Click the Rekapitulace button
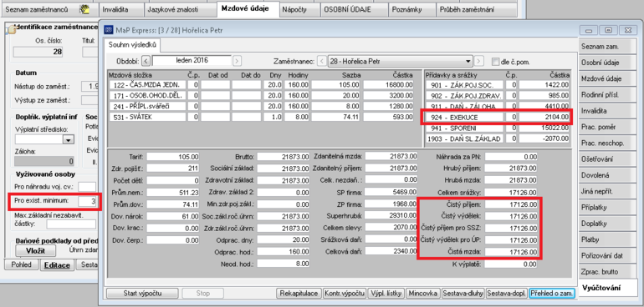This screenshot has width=644, height=307. [x=299, y=294]
